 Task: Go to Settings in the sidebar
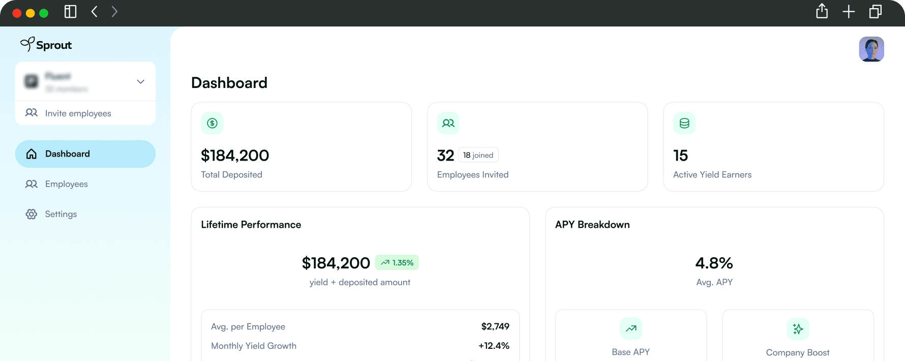tap(61, 214)
